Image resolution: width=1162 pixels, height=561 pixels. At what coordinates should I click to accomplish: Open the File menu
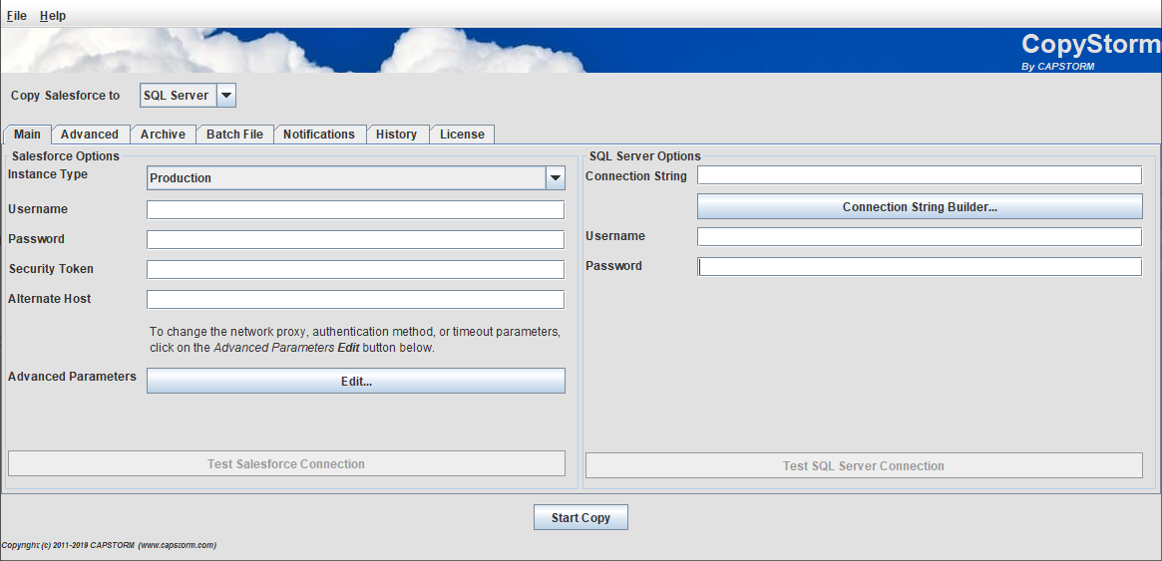(16, 16)
